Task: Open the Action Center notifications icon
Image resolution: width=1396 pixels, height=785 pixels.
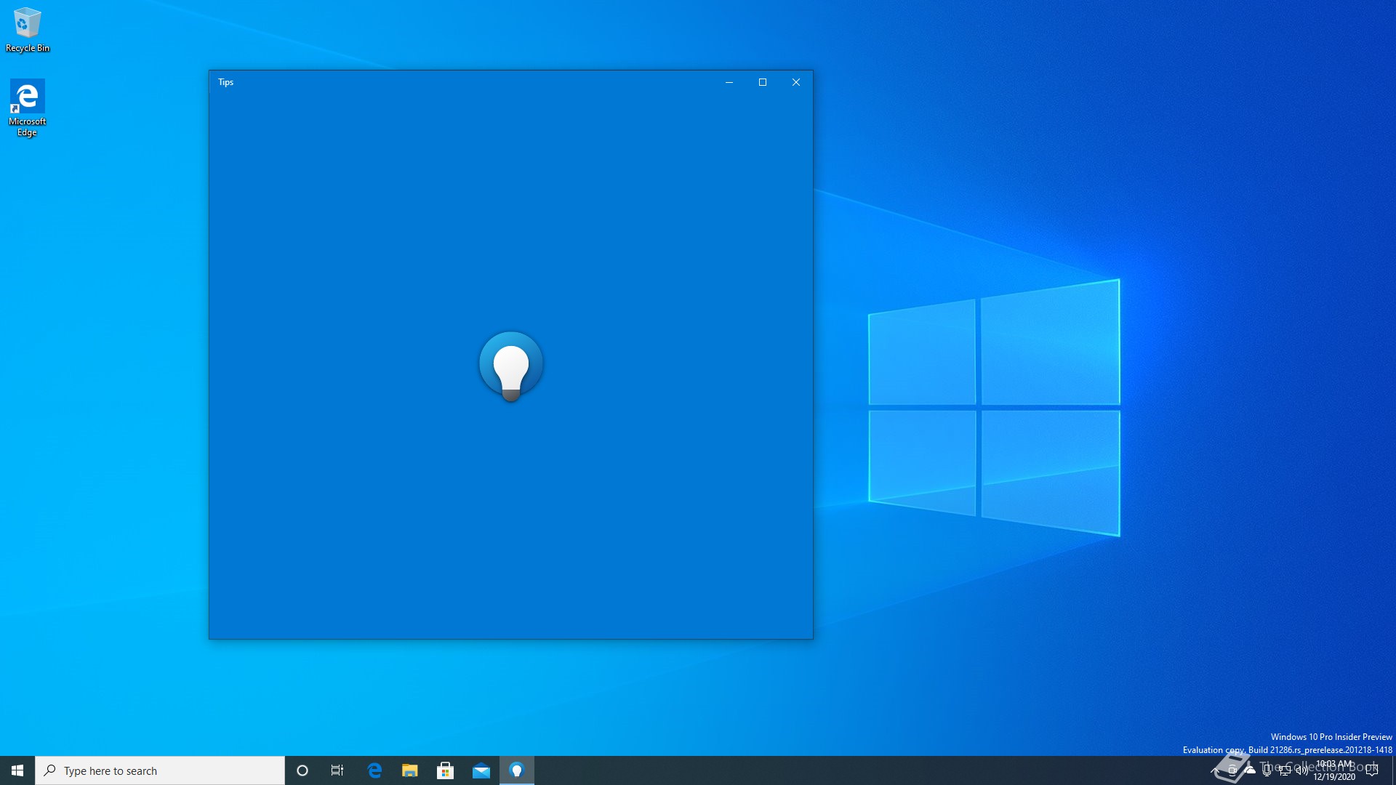Action: pos(1372,770)
